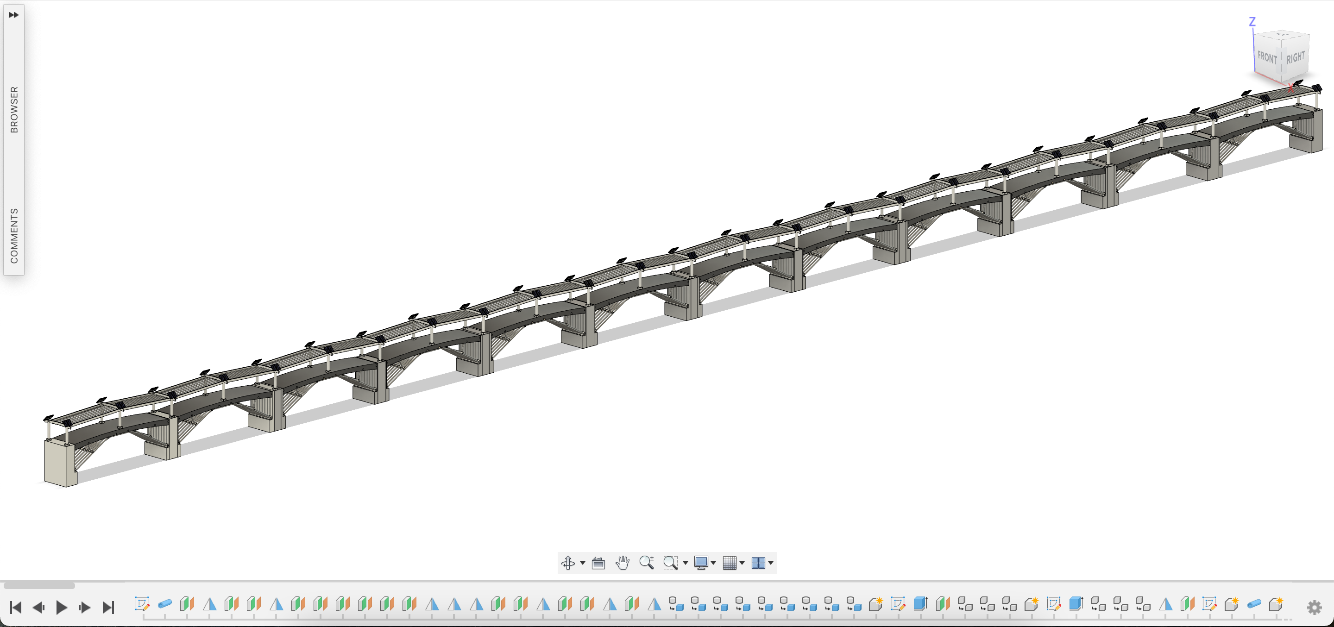
Task: Click the Look At camera icon
Action: 598,563
